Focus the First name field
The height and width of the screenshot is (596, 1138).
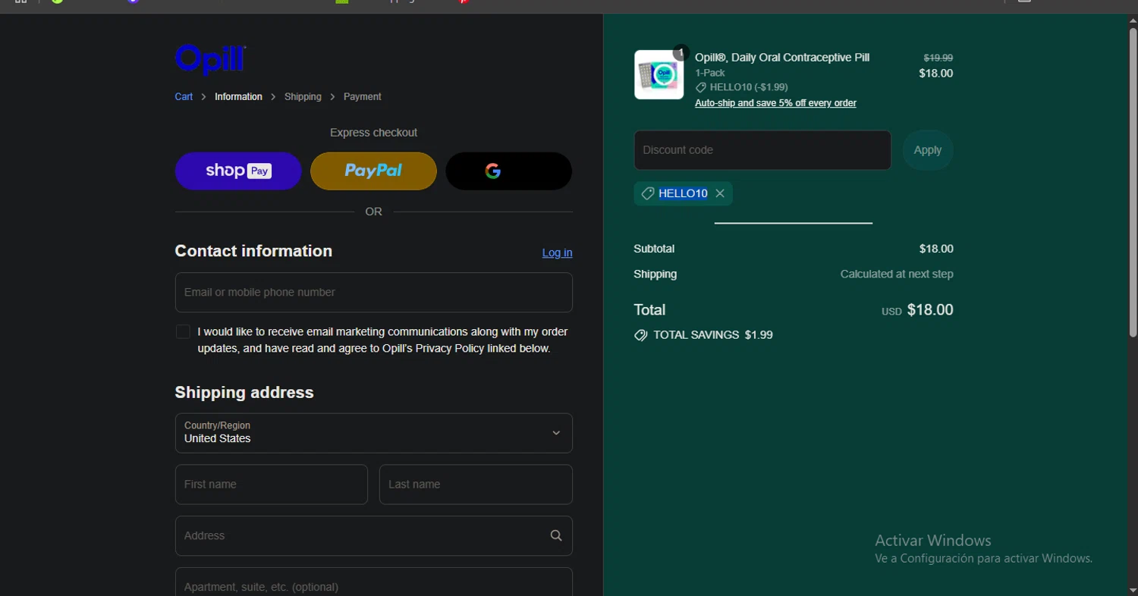click(272, 485)
